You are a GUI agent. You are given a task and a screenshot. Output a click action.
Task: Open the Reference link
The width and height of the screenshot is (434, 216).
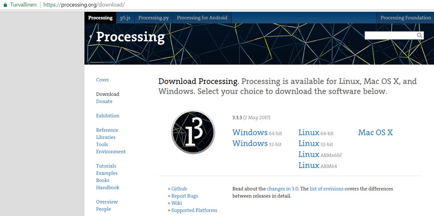pos(107,130)
